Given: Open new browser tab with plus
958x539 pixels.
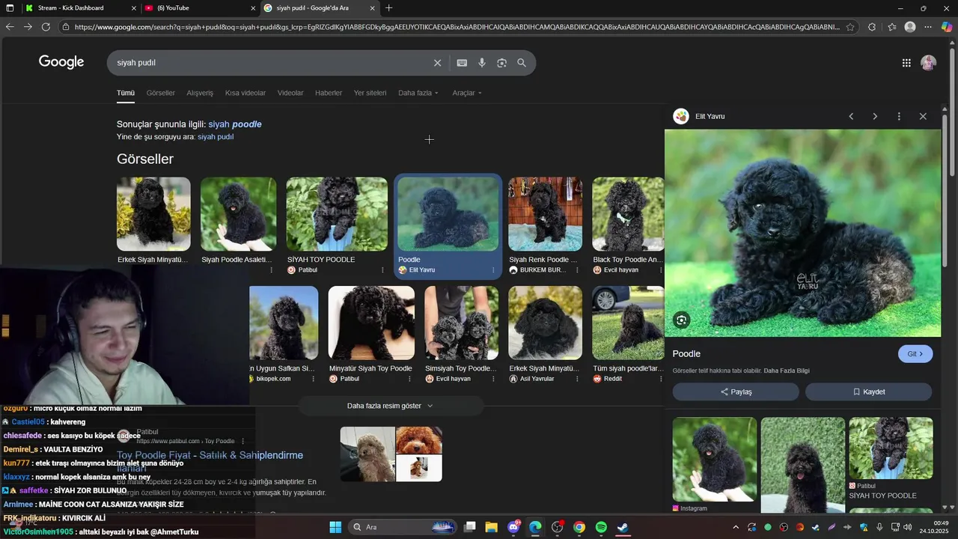Looking at the screenshot, I should pyautogui.click(x=388, y=7).
